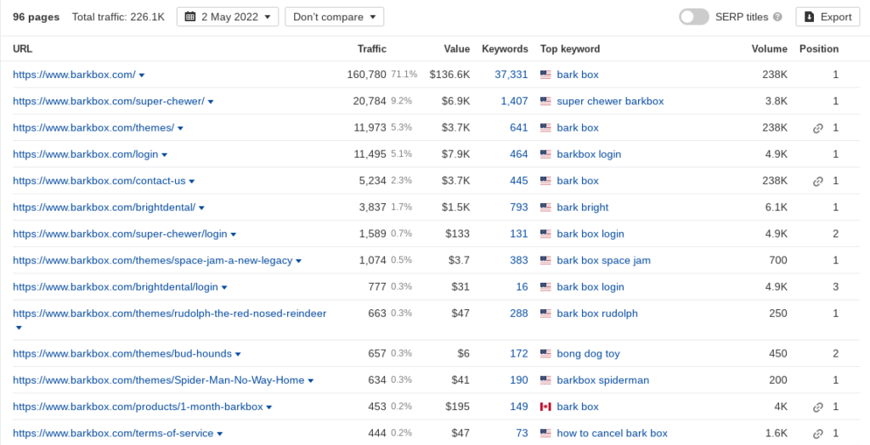Click the 37,331 keywords count
Viewport: 870px width, 445px height.
pos(511,75)
